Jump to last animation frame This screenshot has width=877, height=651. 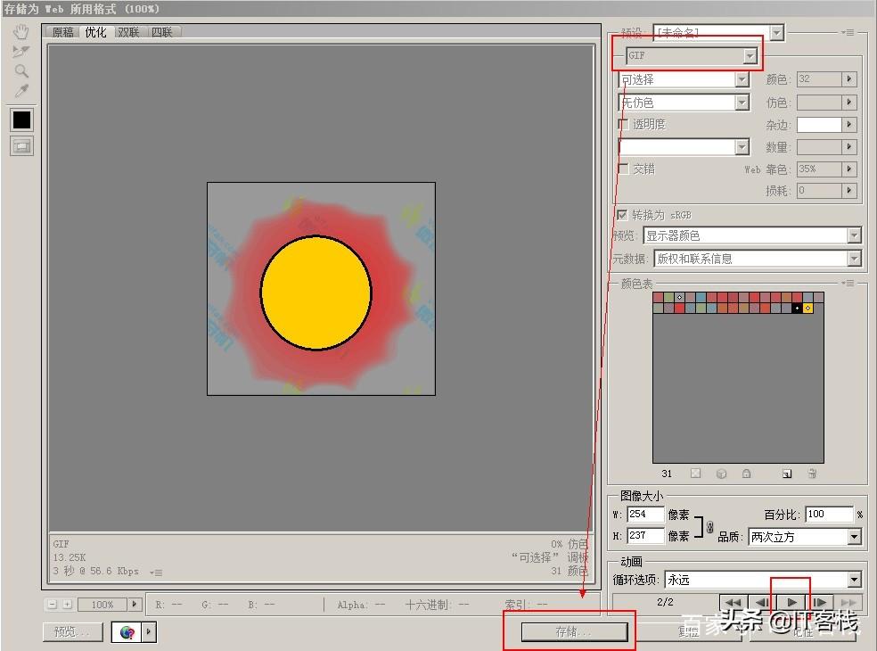[x=848, y=602]
